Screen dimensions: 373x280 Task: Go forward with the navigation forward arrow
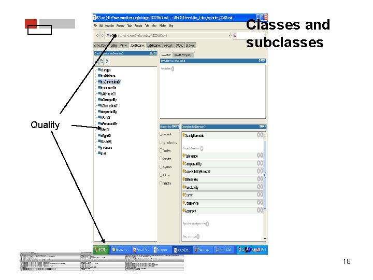102,35
